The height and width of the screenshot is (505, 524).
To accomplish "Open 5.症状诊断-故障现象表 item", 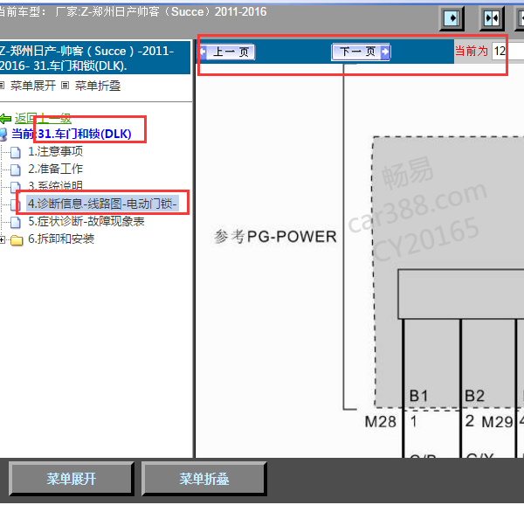I will (86, 221).
